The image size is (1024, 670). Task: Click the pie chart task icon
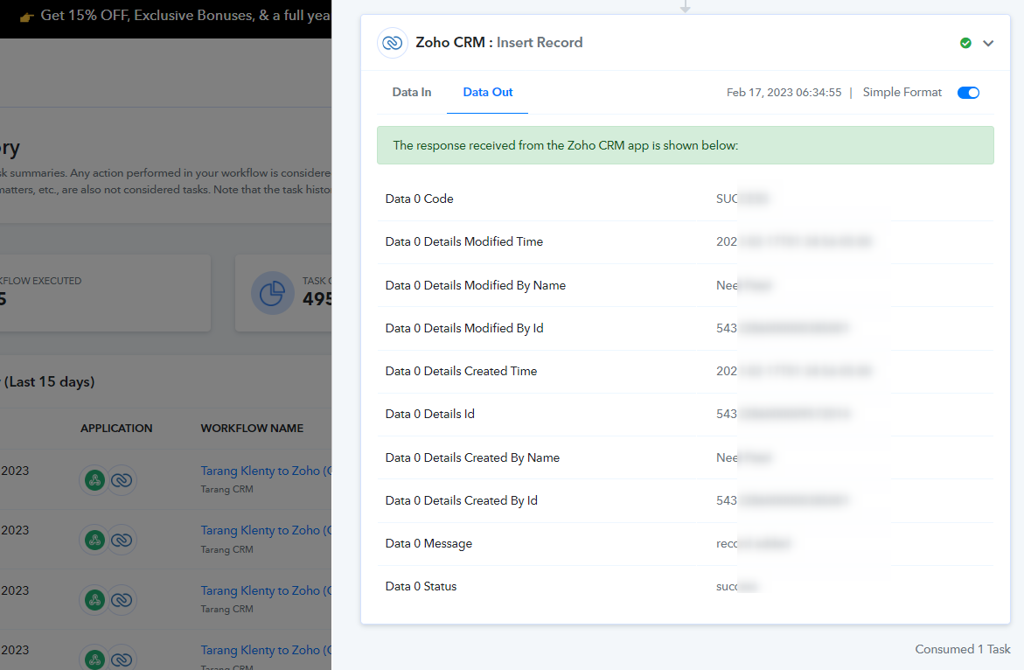pyautogui.click(x=272, y=293)
